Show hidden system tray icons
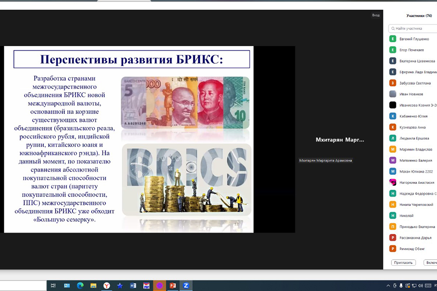 [x=388, y=286]
